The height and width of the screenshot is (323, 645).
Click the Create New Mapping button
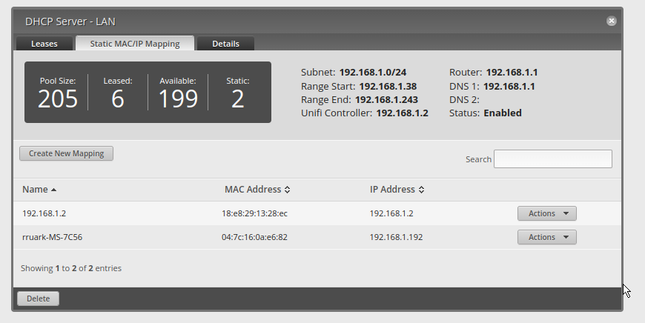(x=66, y=153)
